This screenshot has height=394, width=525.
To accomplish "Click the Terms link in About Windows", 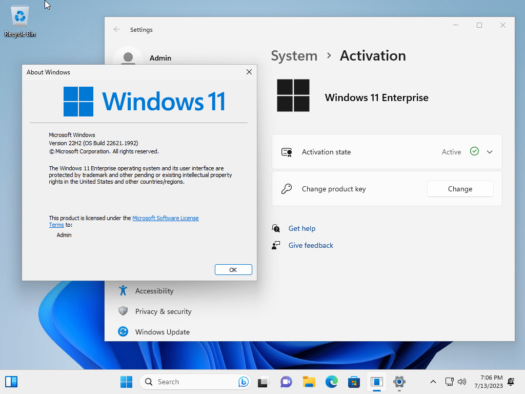I will point(56,225).
